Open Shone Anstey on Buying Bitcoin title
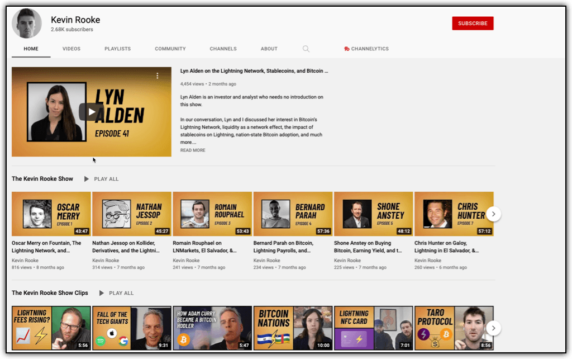The image size is (572, 359). (368, 247)
